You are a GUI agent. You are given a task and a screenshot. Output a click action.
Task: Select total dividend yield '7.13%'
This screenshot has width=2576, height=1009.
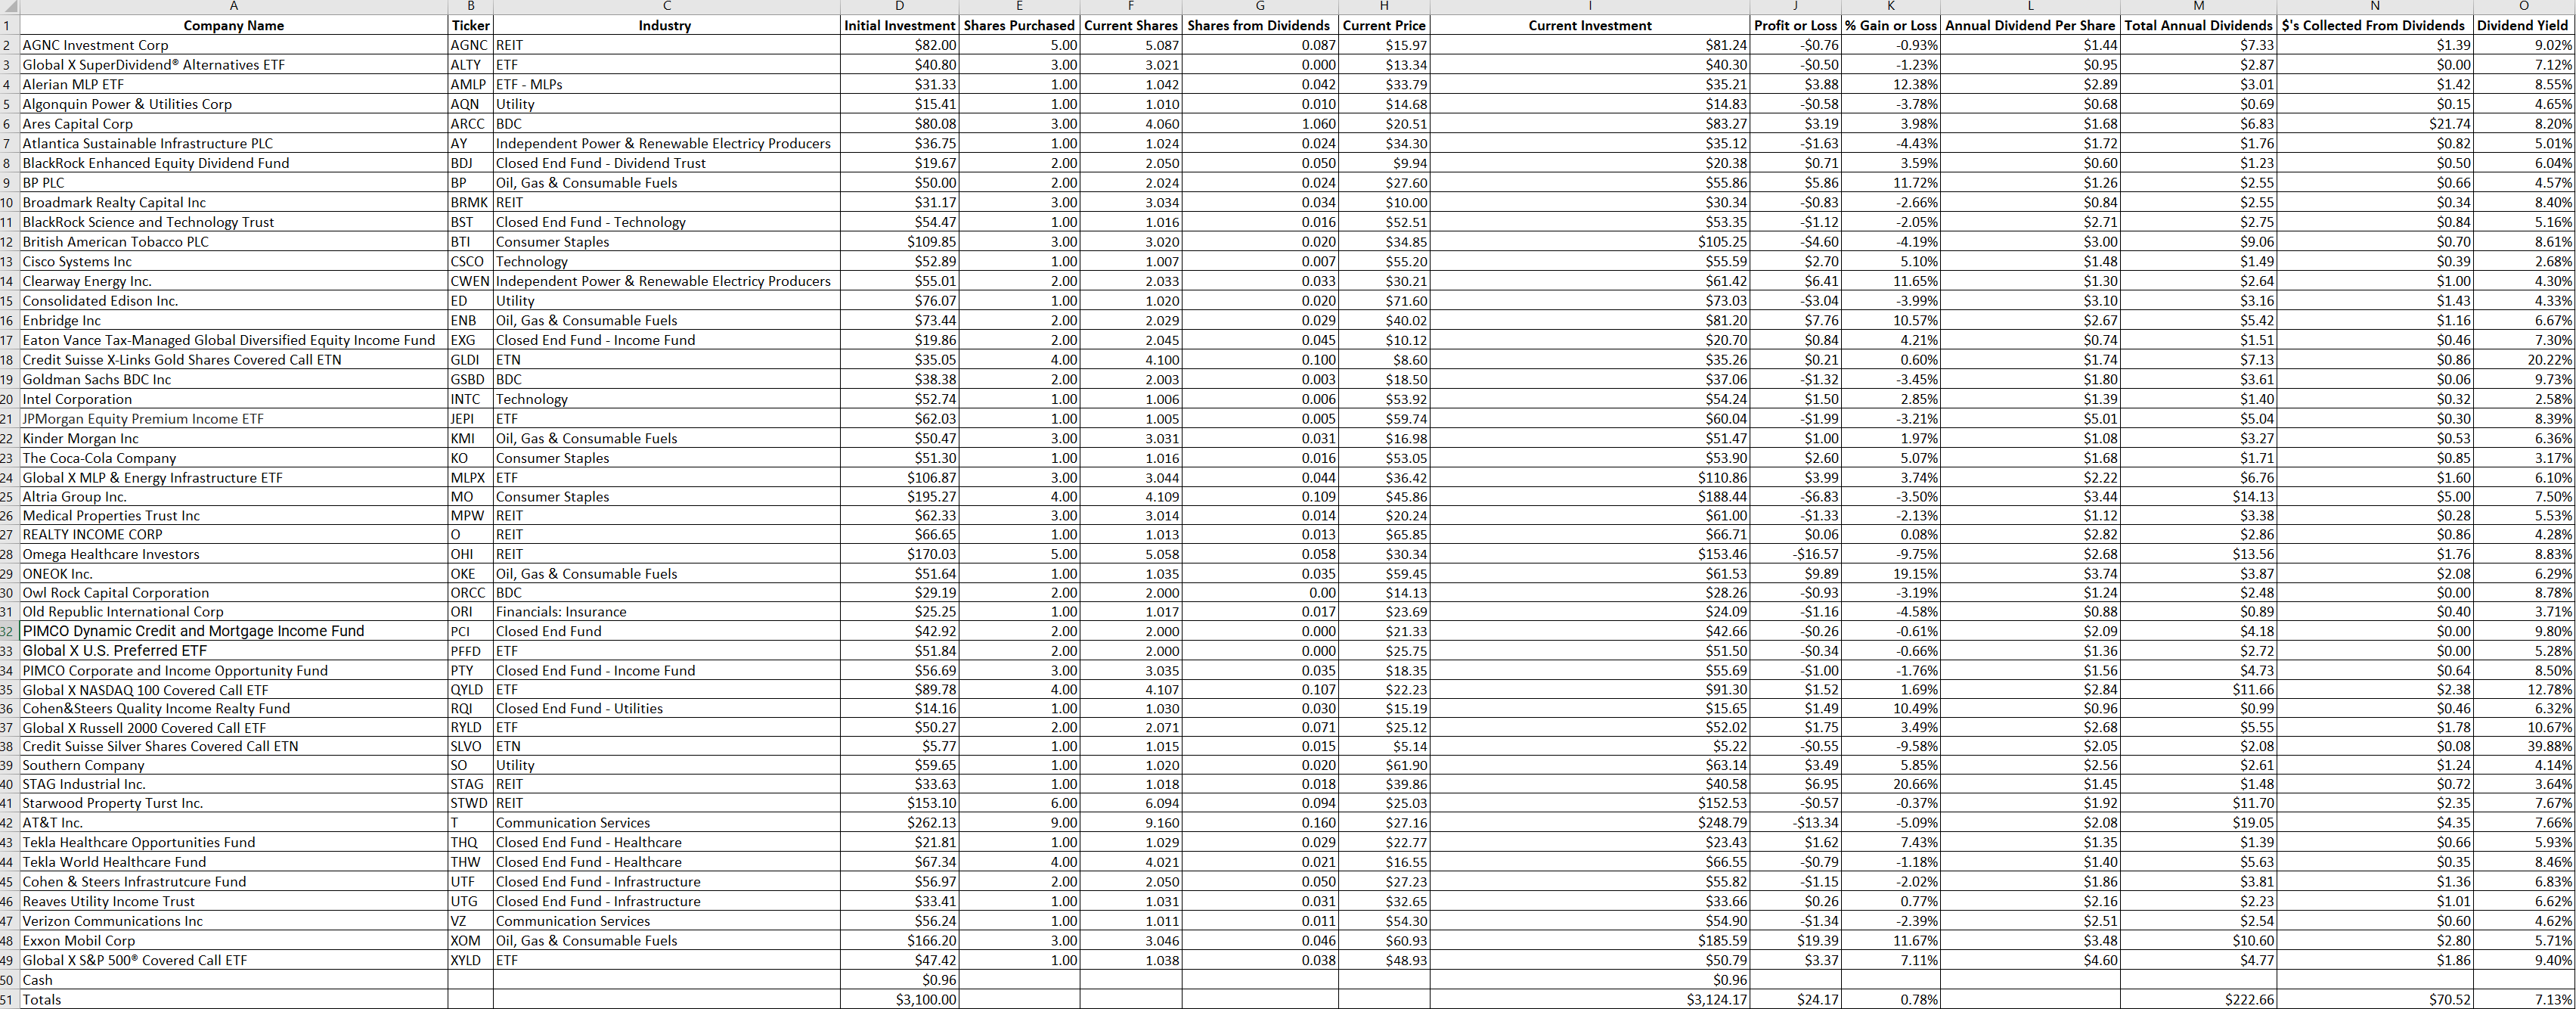pyautogui.click(x=2524, y=1000)
